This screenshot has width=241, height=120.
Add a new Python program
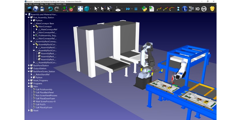tap(144, 9)
